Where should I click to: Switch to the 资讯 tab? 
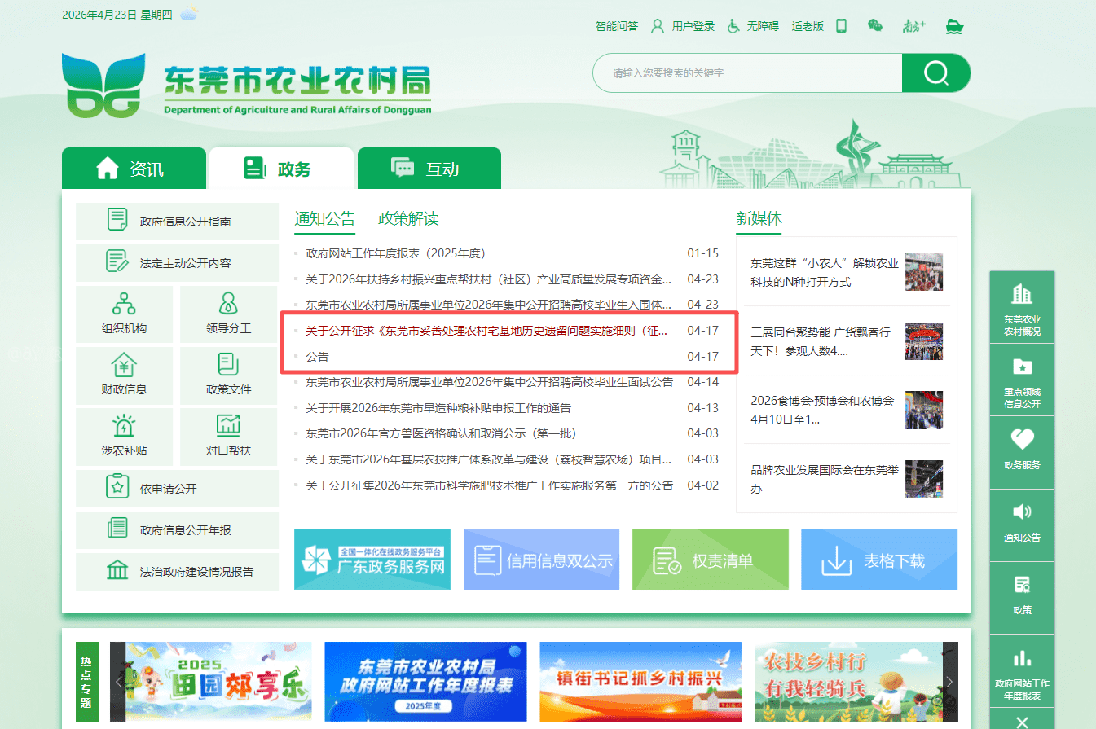(134, 169)
